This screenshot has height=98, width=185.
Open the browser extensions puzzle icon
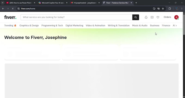coord(170,9)
